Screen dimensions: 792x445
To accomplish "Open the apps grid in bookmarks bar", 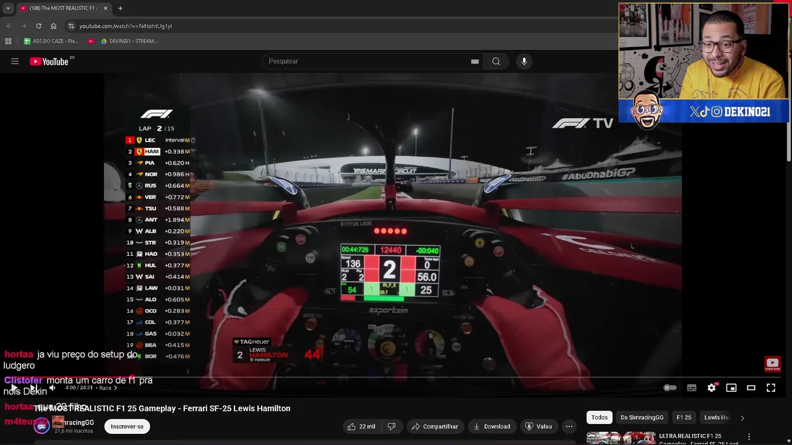I will click(8, 41).
